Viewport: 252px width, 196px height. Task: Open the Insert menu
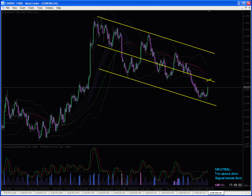point(23,8)
